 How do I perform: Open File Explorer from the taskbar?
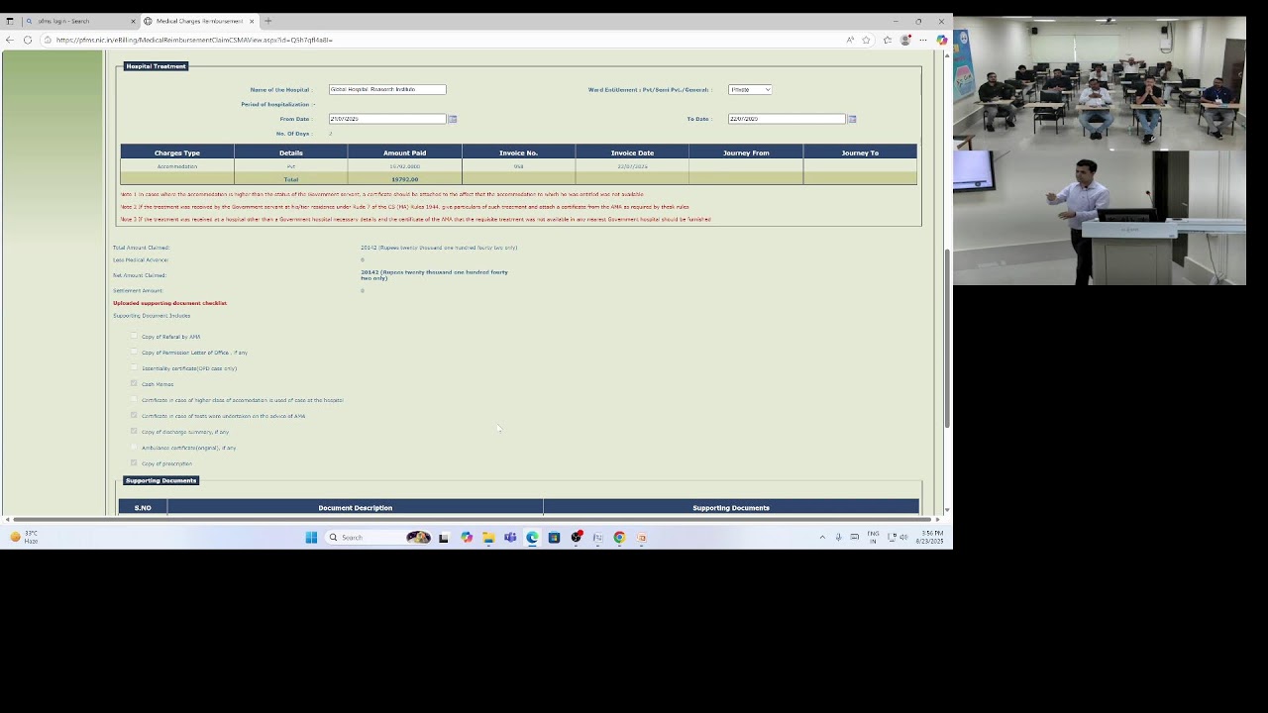click(488, 538)
